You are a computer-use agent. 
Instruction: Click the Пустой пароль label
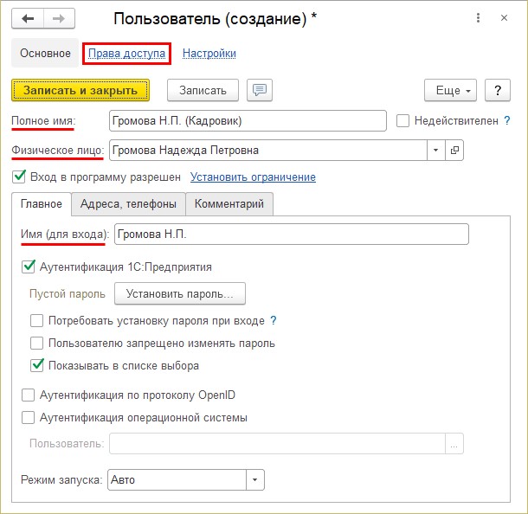click(x=68, y=294)
